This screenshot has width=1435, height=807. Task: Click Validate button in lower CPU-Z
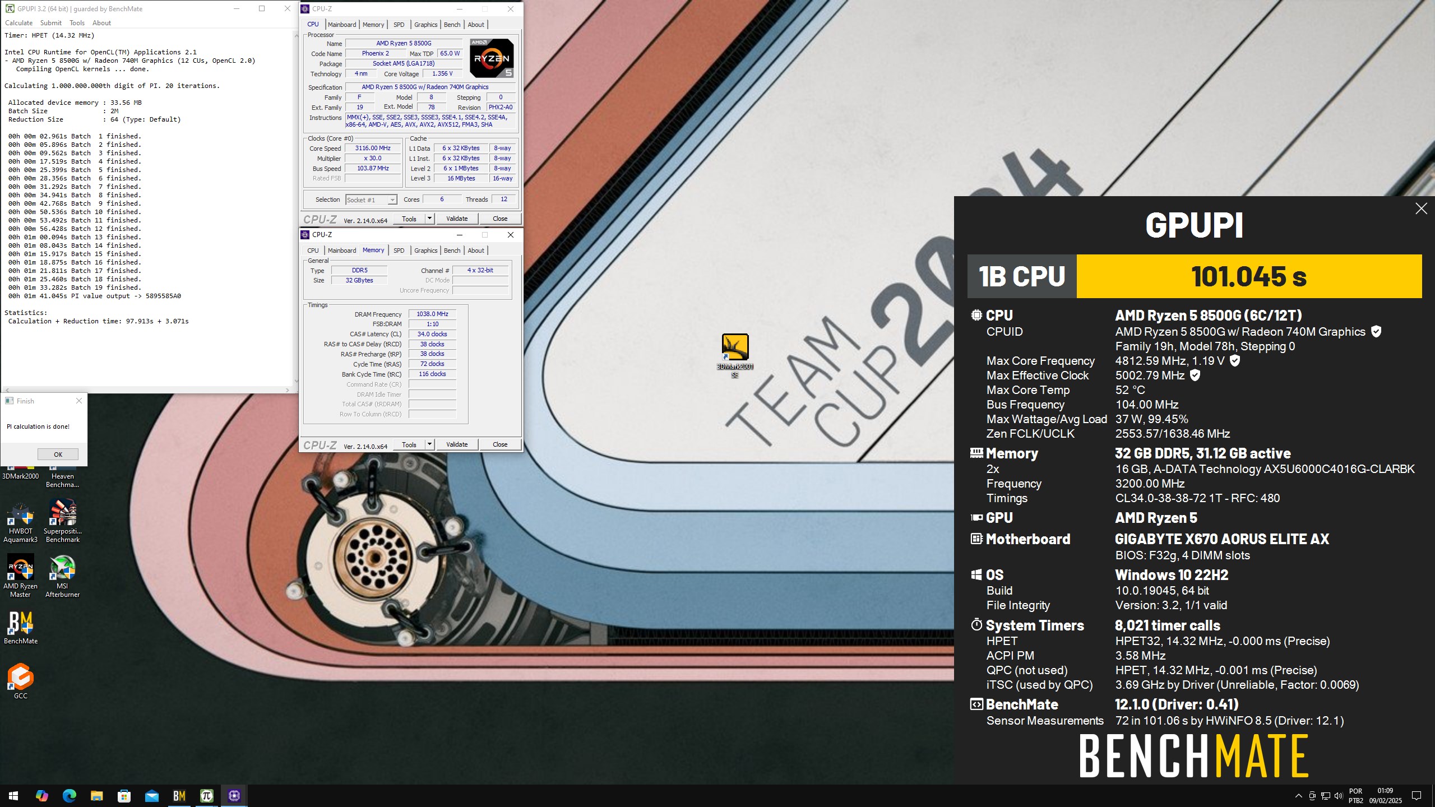457,444
